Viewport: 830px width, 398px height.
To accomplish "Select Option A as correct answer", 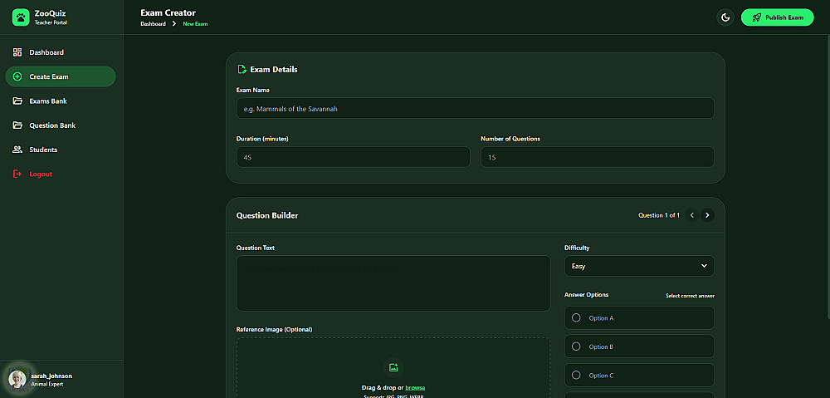I will click(x=576, y=318).
